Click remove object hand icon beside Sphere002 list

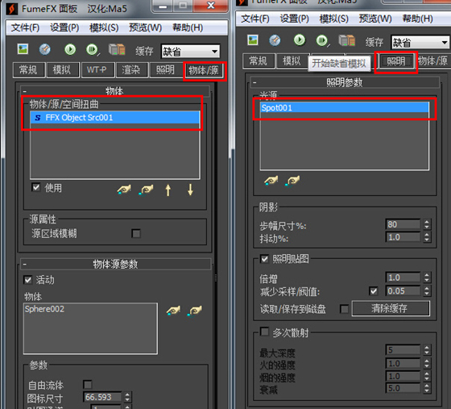coord(195,311)
